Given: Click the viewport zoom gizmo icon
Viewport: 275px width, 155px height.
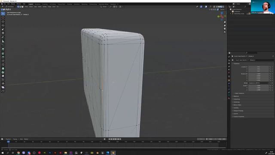Looking at the screenshot, I should tap(225, 22).
